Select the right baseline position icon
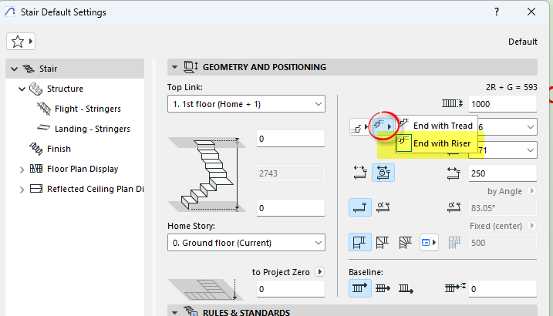Screen dimensions: 553x316 tap(406, 288)
